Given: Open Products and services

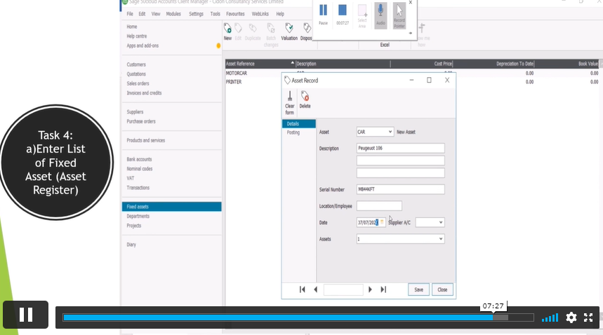Looking at the screenshot, I should click(146, 140).
